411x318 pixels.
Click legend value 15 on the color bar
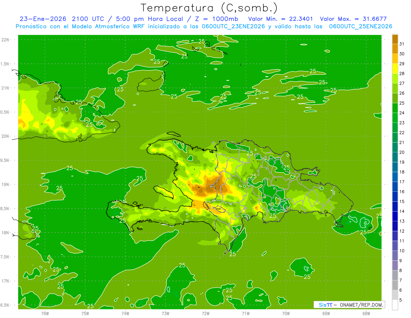(x=402, y=202)
